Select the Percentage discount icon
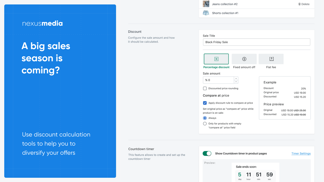Screen dimensions: 324x182 tap(216, 59)
